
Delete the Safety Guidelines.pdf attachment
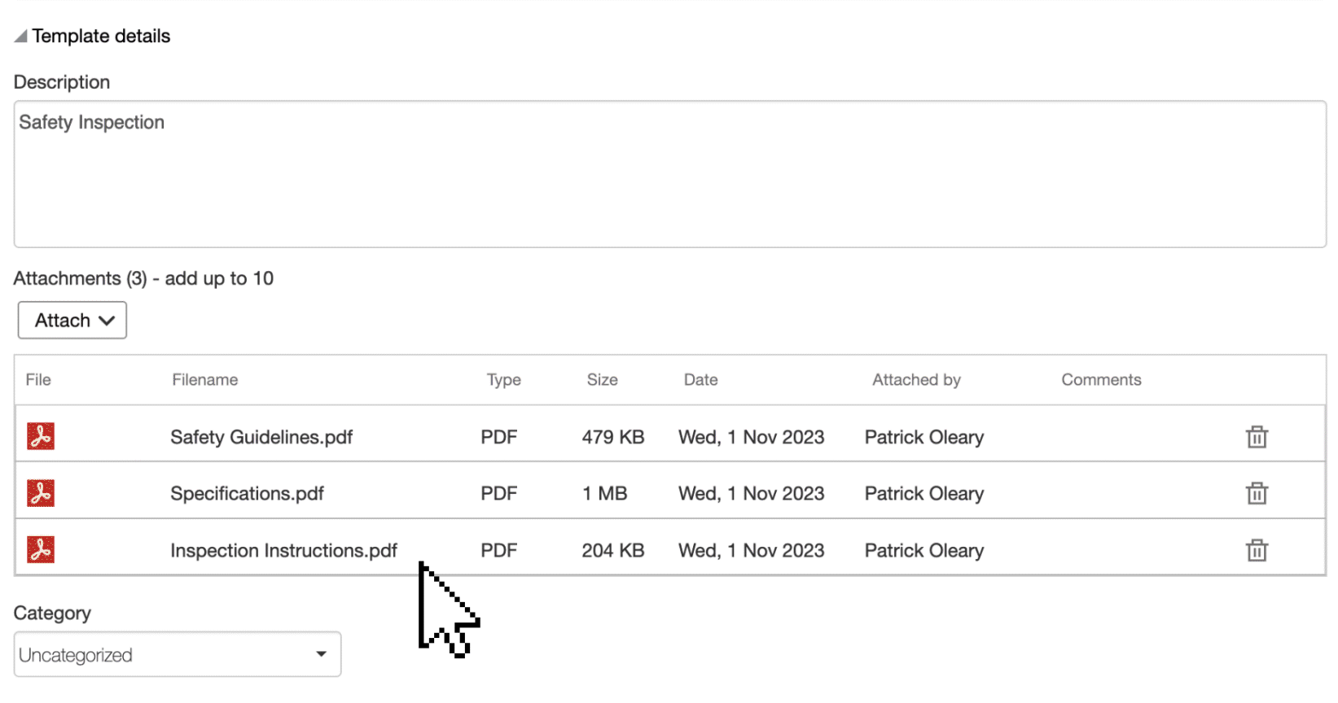pos(1257,437)
